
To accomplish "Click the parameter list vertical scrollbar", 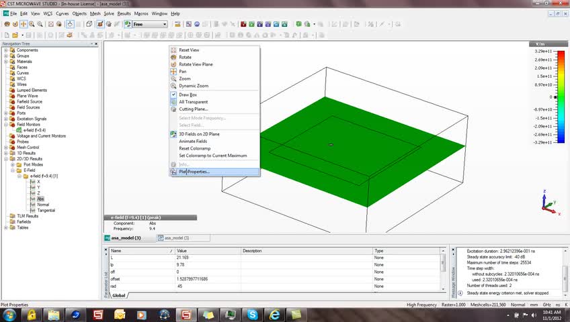I will click(x=443, y=270).
